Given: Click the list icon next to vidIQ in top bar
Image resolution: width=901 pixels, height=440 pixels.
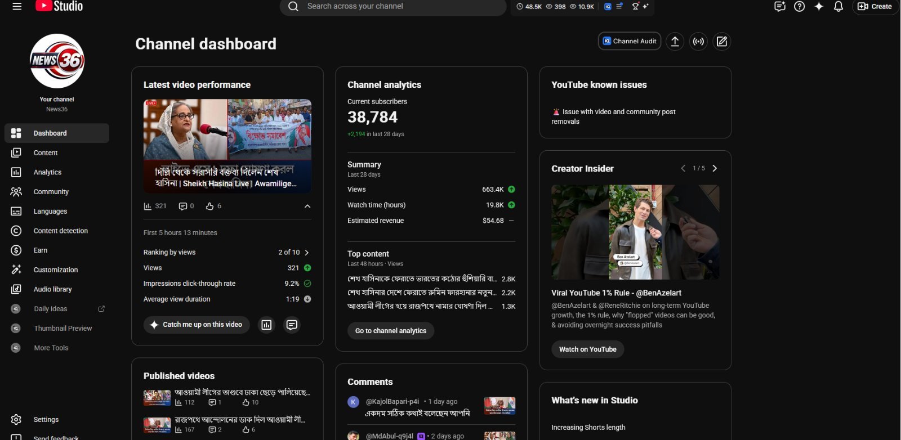Looking at the screenshot, I should 619,7.
